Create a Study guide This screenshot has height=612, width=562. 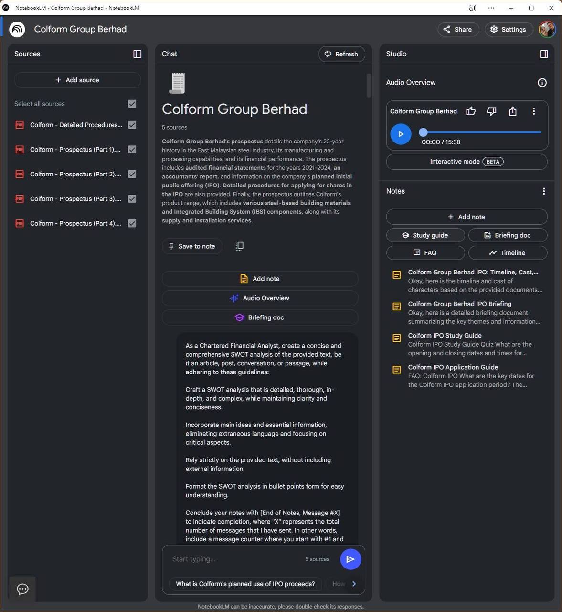click(x=425, y=235)
